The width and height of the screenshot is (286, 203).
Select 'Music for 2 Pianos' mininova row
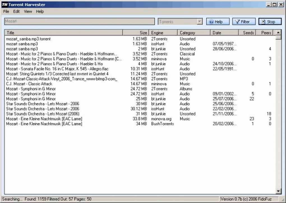[140, 59]
